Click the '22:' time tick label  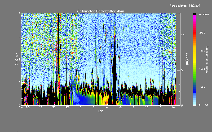point(68,107)
